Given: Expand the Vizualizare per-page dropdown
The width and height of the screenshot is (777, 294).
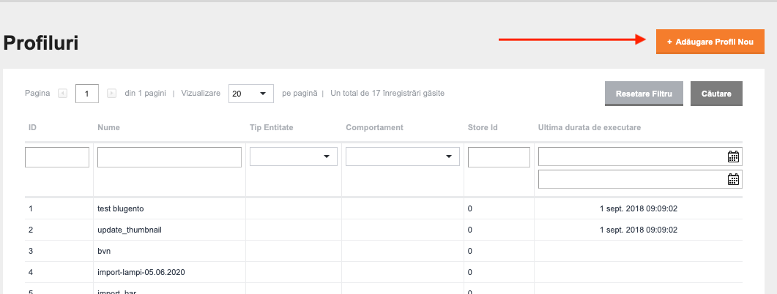Looking at the screenshot, I should 250,93.
